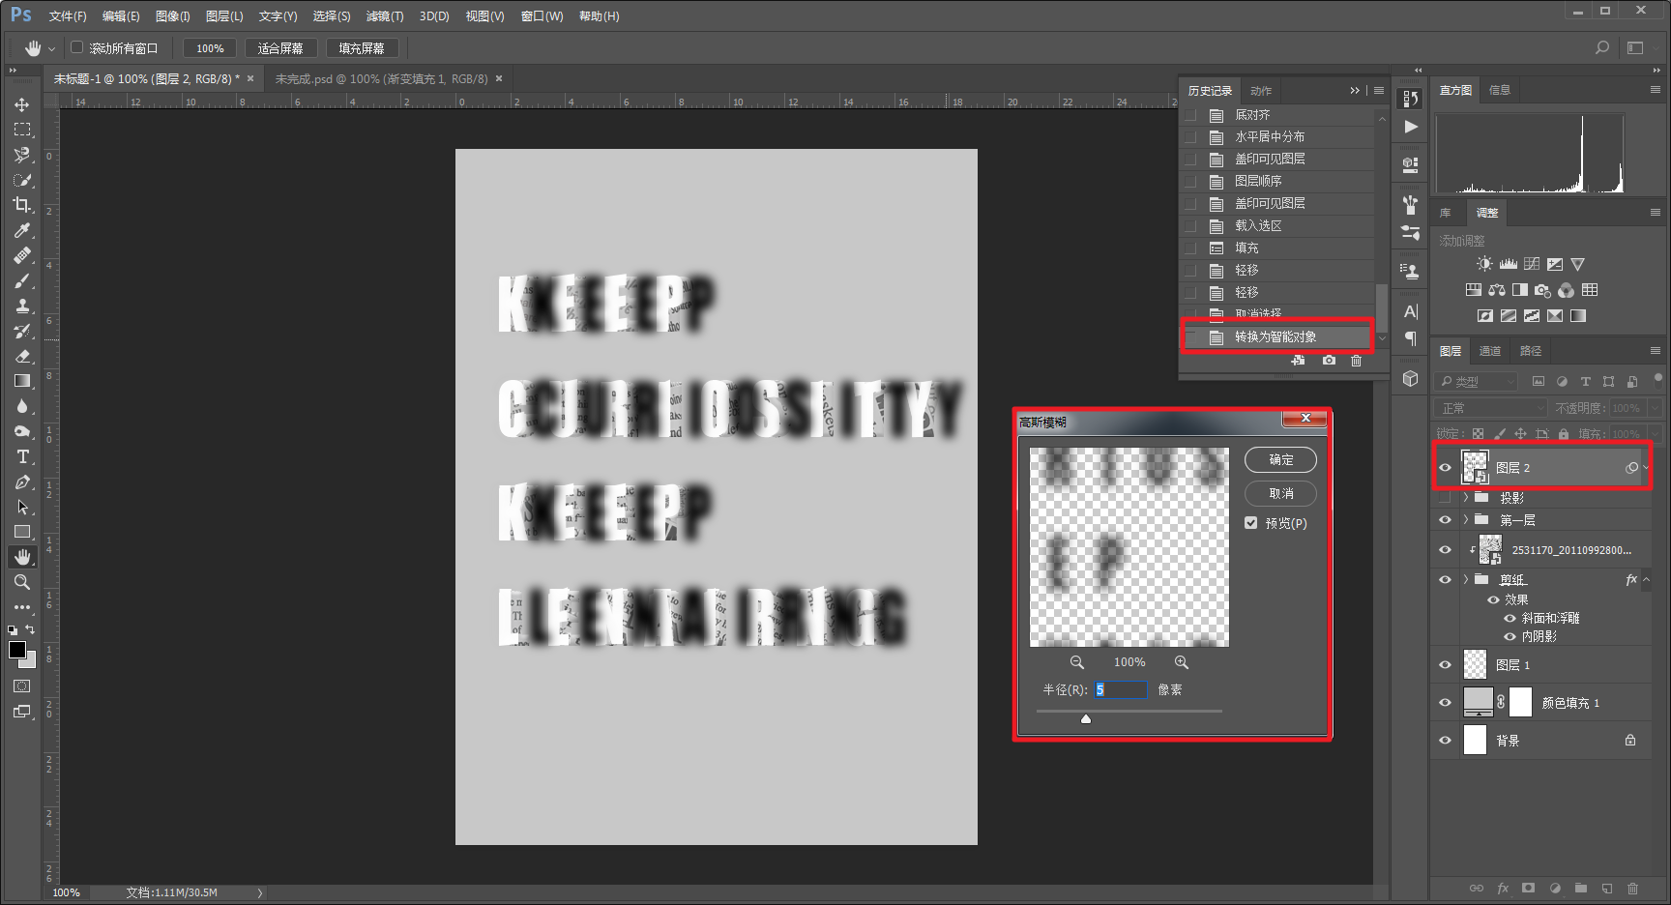
Task: Select the Eyedropper tool
Action: (22, 230)
